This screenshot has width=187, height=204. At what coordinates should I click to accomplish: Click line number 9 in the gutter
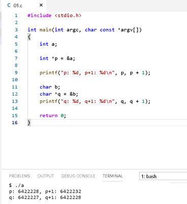[16, 73]
